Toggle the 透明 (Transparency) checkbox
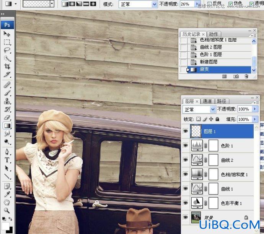The height and width of the screenshot is (234, 264). coord(251,3)
